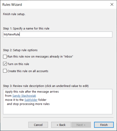The height and width of the screenshot is (131, 117).
Task: Click the 'Step 3: Review rule description' label
Action: point(46,86)
